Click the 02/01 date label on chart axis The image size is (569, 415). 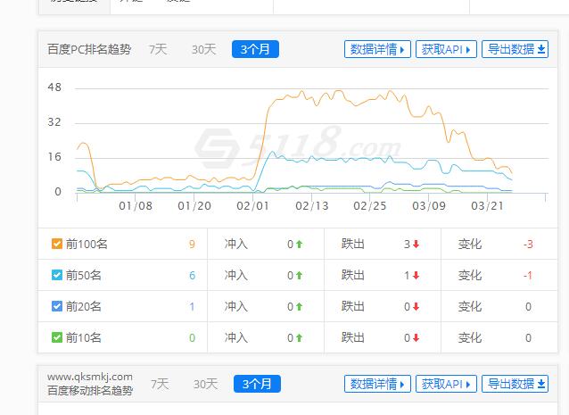253,206
